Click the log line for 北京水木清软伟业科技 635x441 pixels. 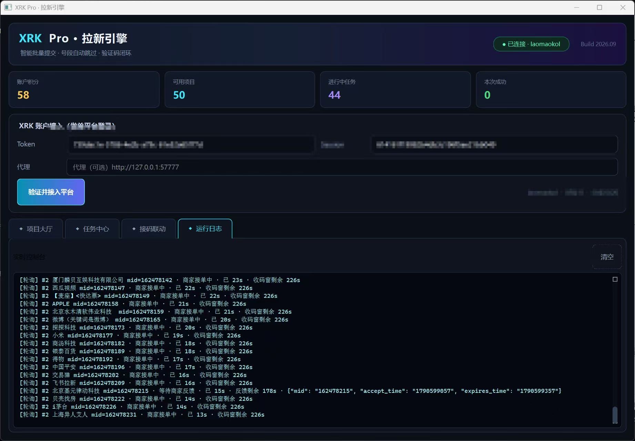[x=156, y=312]
